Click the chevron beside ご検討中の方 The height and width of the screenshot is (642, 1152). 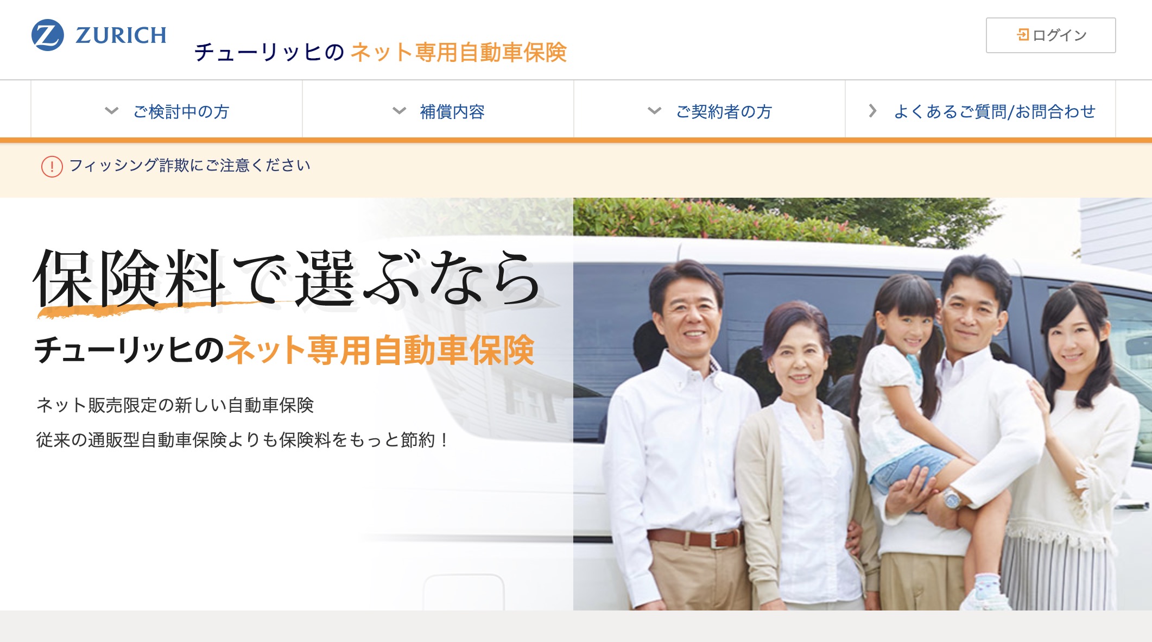click(112, 111)
